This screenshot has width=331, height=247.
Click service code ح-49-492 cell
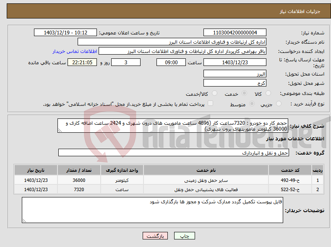(x=290, y=180)
